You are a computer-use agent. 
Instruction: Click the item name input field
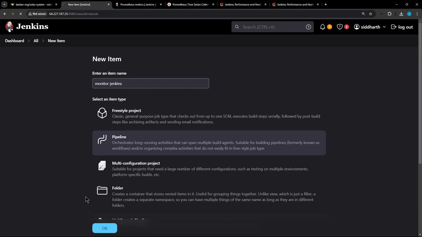point(151,84)
